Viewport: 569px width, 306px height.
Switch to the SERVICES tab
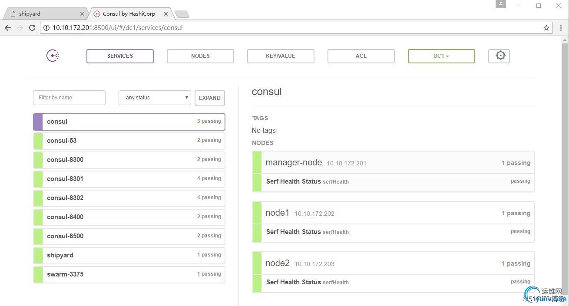click(120, 56)
